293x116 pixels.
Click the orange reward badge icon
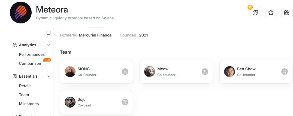250,7
